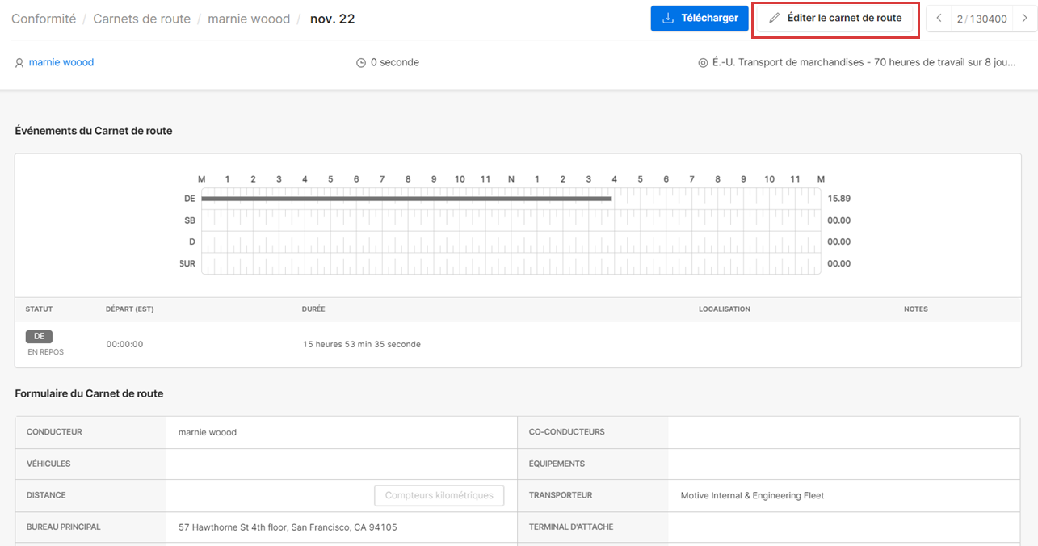1038x546 pixels.
Task: Click the Compteurs kilométriques button
Action: click(439, 495)
